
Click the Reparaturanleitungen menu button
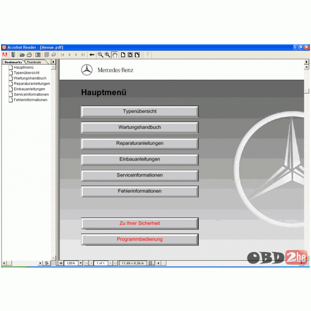coord(140,144)
